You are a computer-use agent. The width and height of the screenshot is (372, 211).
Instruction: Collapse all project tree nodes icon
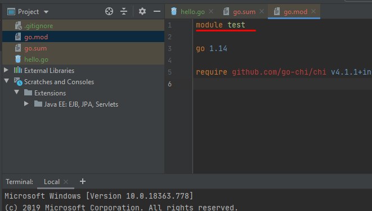tap(124, 11)
